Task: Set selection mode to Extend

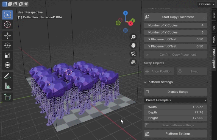Action: (10, 4)
